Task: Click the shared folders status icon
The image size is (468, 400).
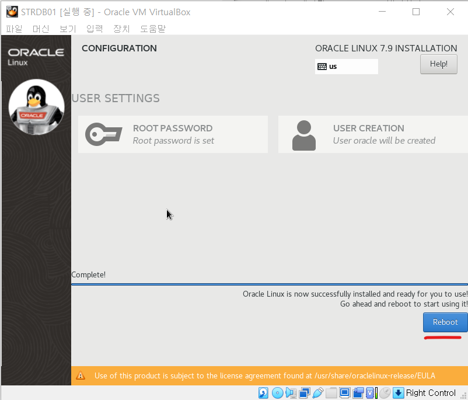Action: click(331, 393)
